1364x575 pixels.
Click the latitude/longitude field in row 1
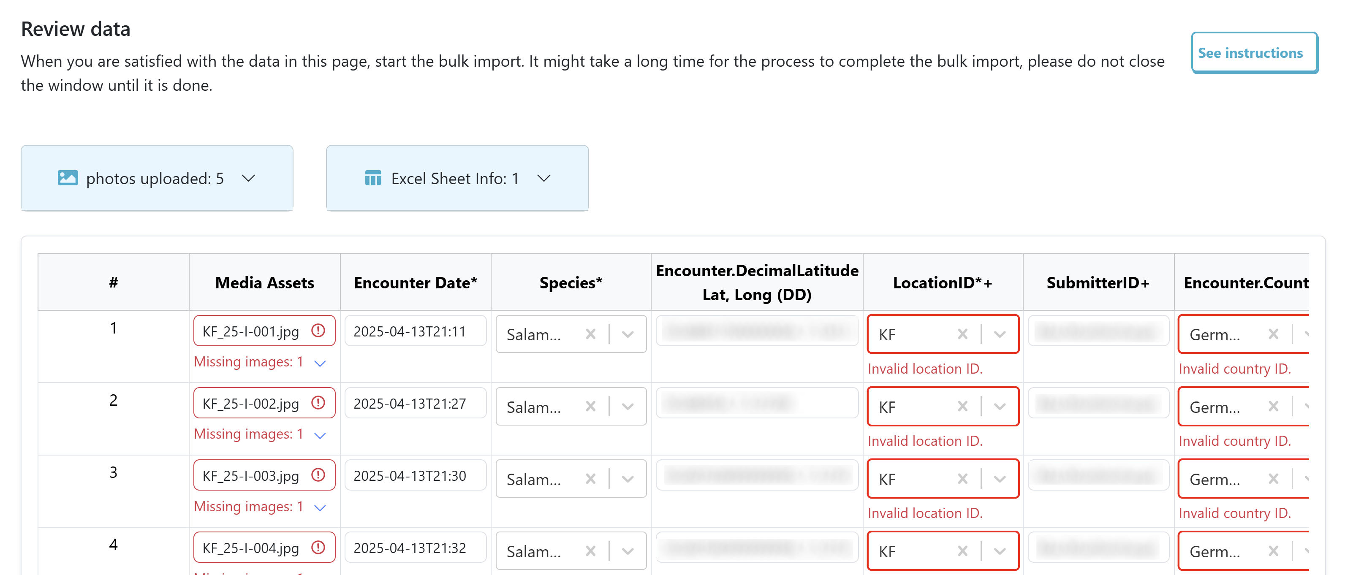pyautogui.click(x=757, y=331)
